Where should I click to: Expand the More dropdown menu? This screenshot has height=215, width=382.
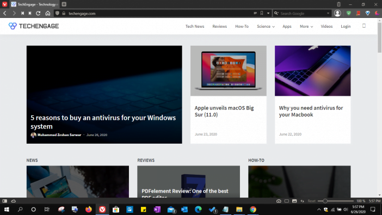coord(306,26)
